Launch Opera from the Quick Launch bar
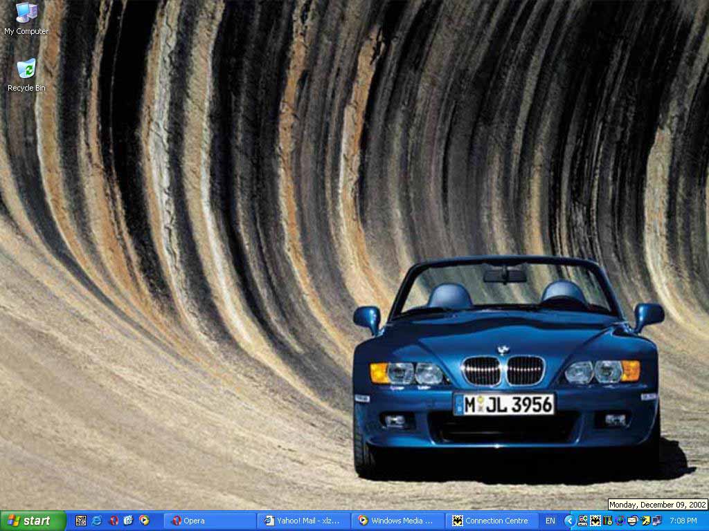This screenshot has width=709, height=531. click(114, 521)
